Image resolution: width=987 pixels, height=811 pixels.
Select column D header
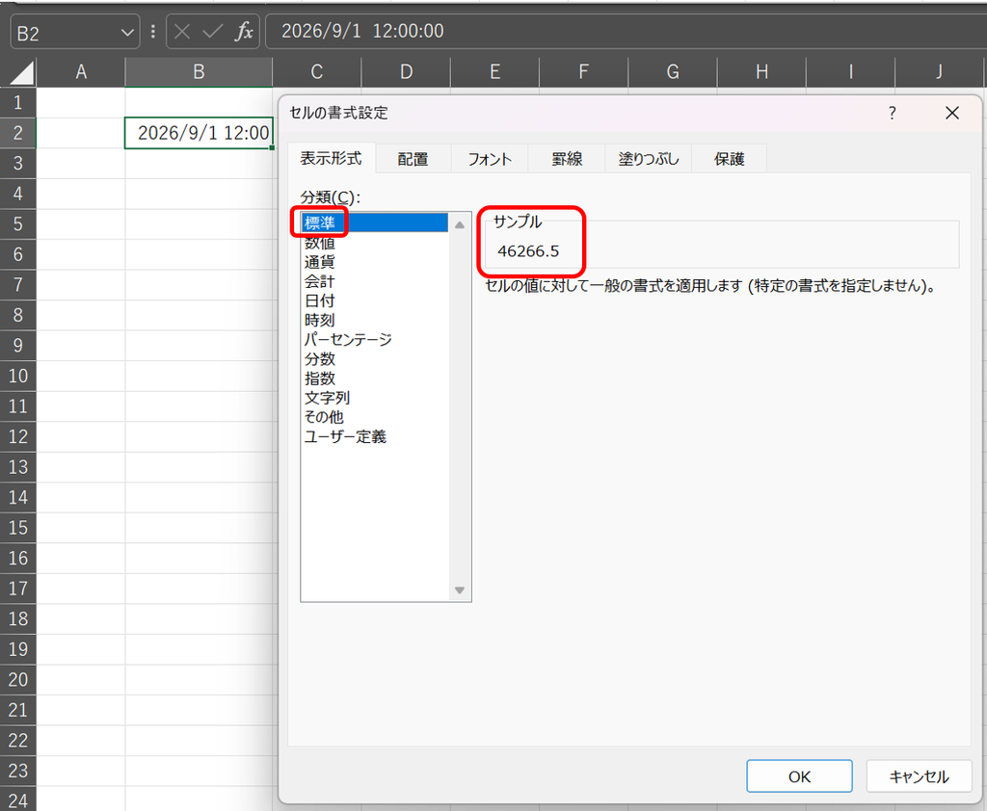[406, 72]
